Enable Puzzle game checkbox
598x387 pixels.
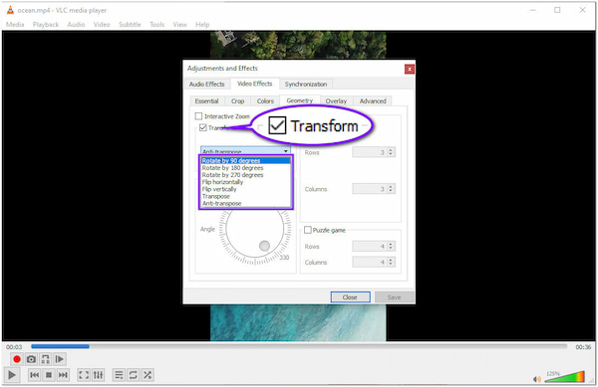tap(307, 230)
